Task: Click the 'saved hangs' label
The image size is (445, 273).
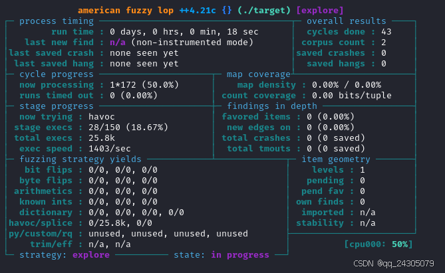Action: click(336, 64)
